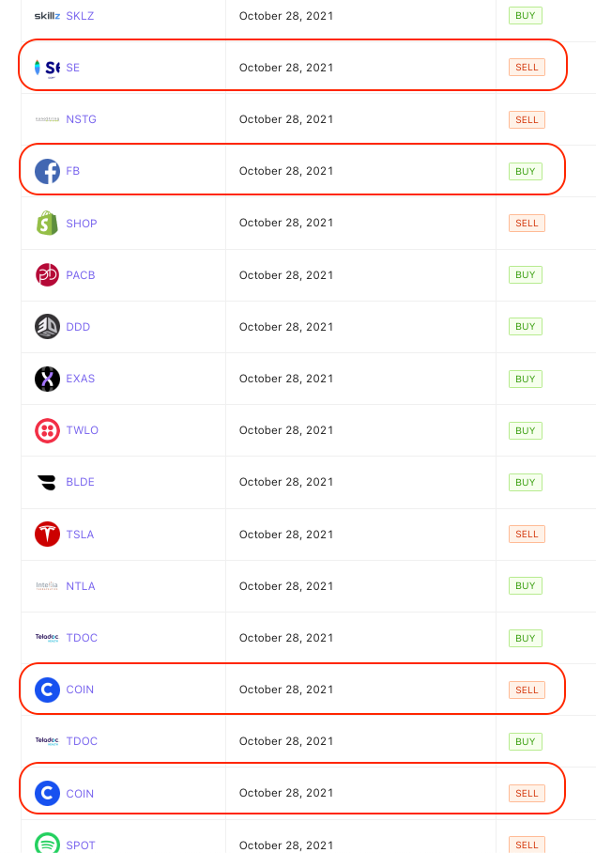Click the Blade BLDE logo icon

[x=47, y=482]
